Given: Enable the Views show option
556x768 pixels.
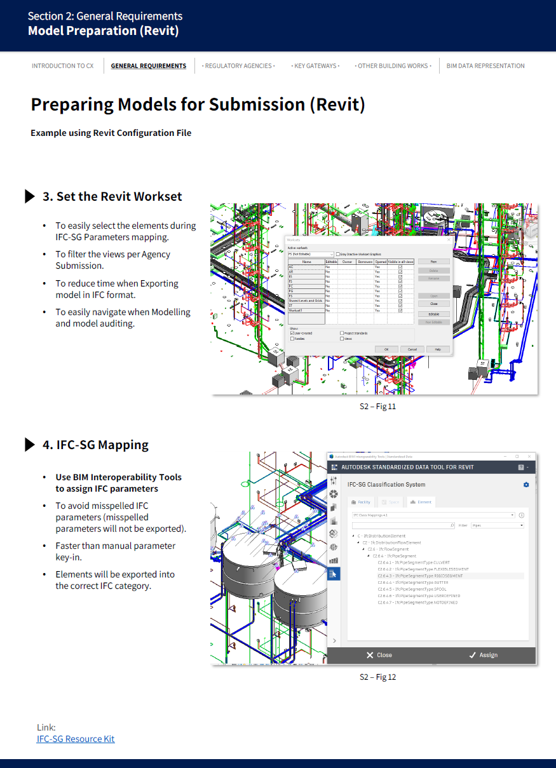Looking at the screenshot, I should [x=342, y=339].
